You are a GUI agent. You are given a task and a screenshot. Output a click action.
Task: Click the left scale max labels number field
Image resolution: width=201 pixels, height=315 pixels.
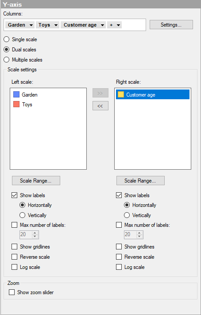26,234
